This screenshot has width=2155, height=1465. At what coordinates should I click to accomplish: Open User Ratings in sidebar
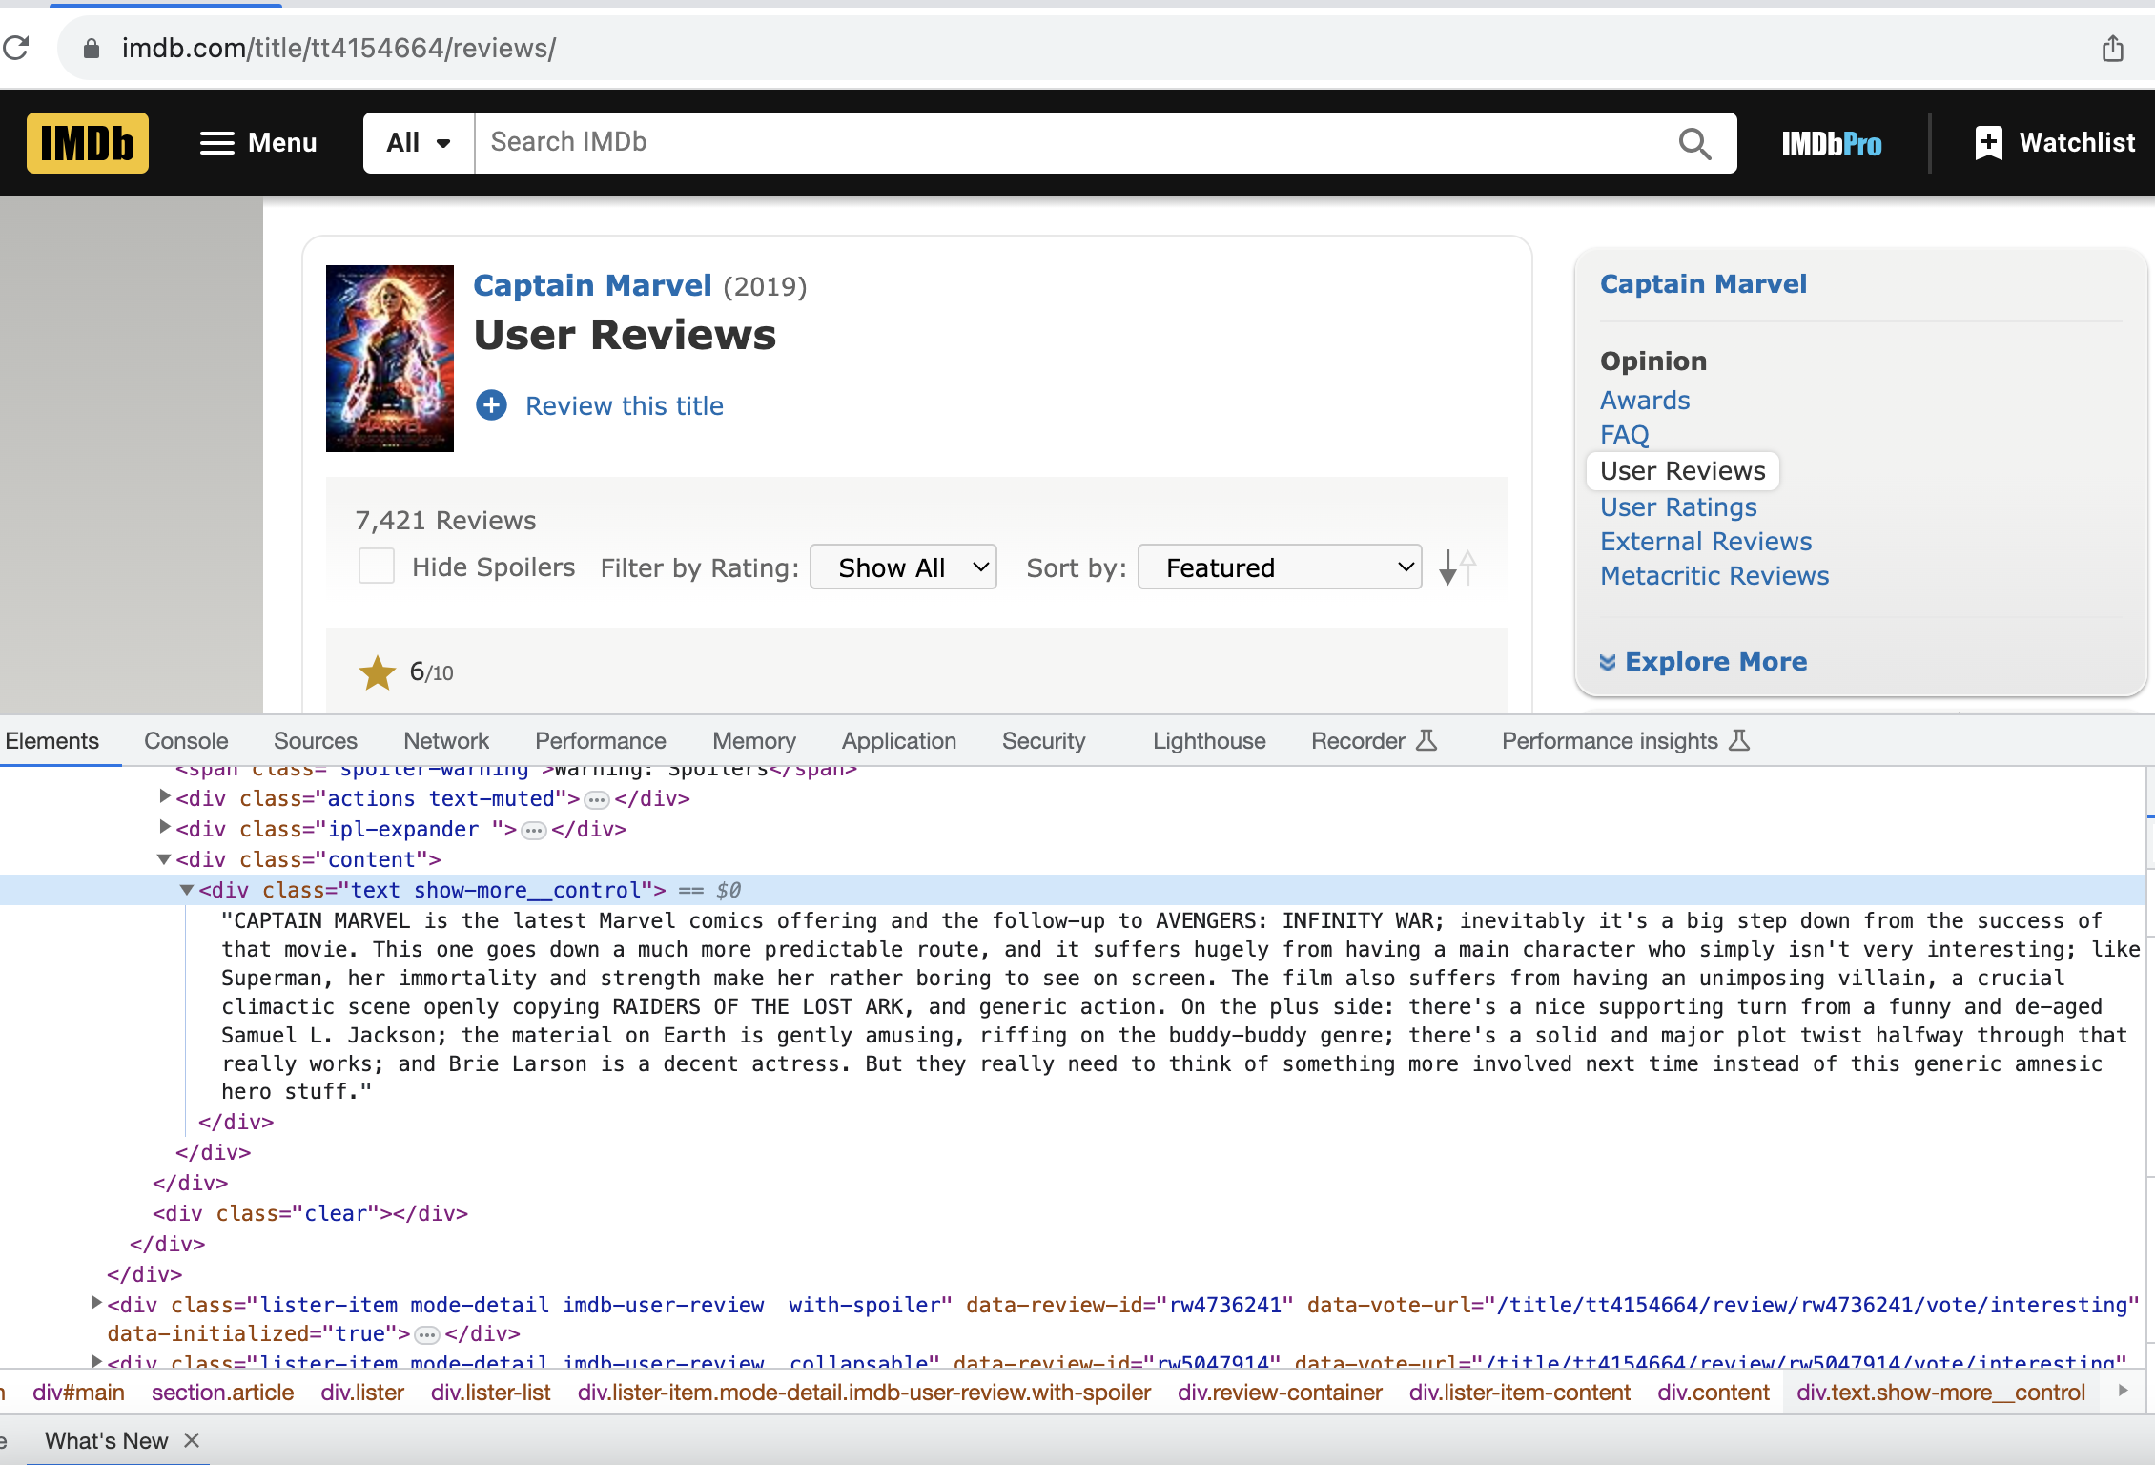coord(1678,507)
